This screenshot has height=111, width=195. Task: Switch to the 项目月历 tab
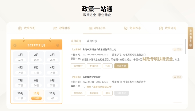click(x=97, y=28)
